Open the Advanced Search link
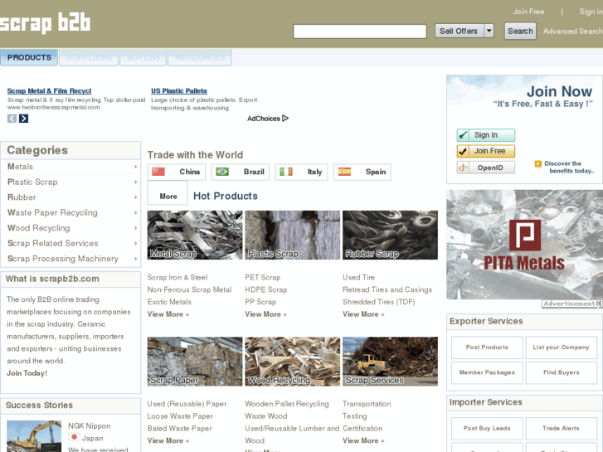Image resolution: width=603 pixels, height=452 pixels. (573, 32)
